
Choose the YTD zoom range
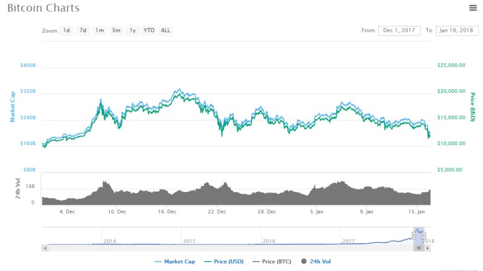tap(149, 30)
